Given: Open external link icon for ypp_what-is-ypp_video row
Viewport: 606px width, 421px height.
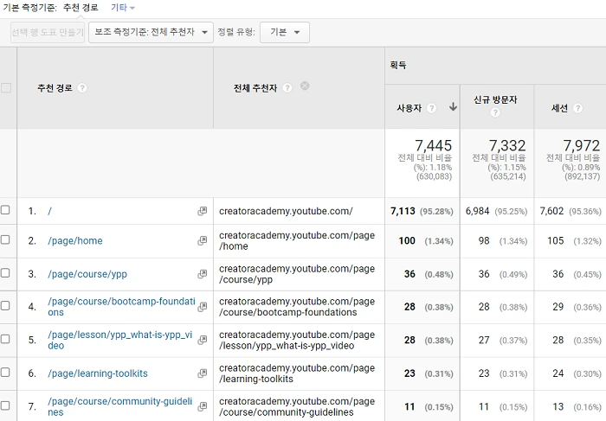Looking at the screenshot, I should tap(202, 340).
